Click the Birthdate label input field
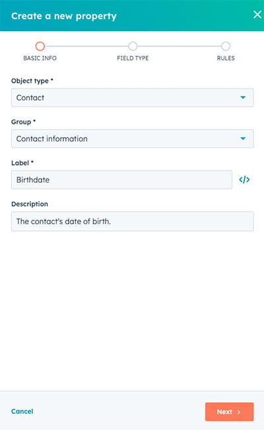Viewport: 264px width, 430px height. tap(121, 180)
